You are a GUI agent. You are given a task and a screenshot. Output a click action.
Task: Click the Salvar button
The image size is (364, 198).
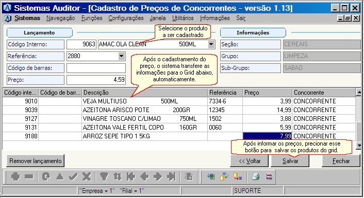pyautogui.click(x=290, y=161)
